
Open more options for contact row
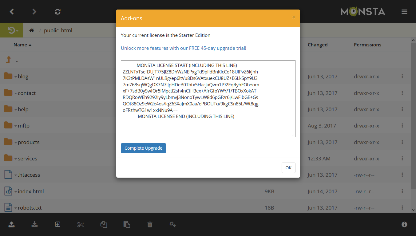[402, 93]
